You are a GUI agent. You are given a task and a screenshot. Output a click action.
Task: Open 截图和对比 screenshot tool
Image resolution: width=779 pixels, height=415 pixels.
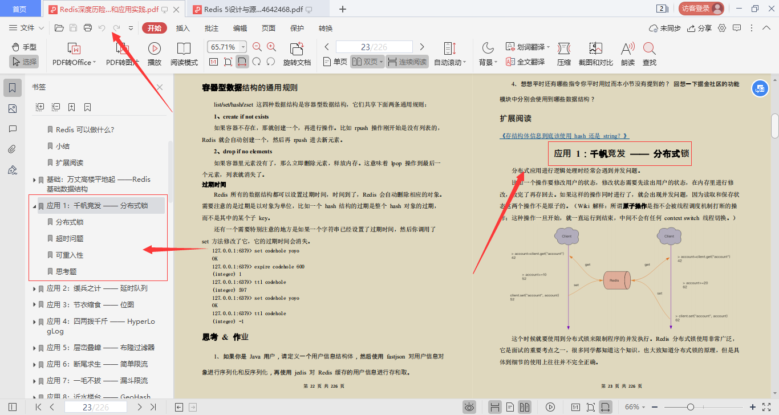596,54
